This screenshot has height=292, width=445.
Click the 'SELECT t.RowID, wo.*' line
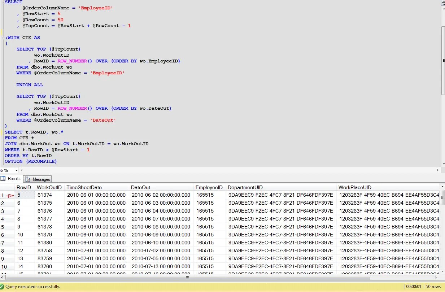pyautogui.click(x=34, y=132)
